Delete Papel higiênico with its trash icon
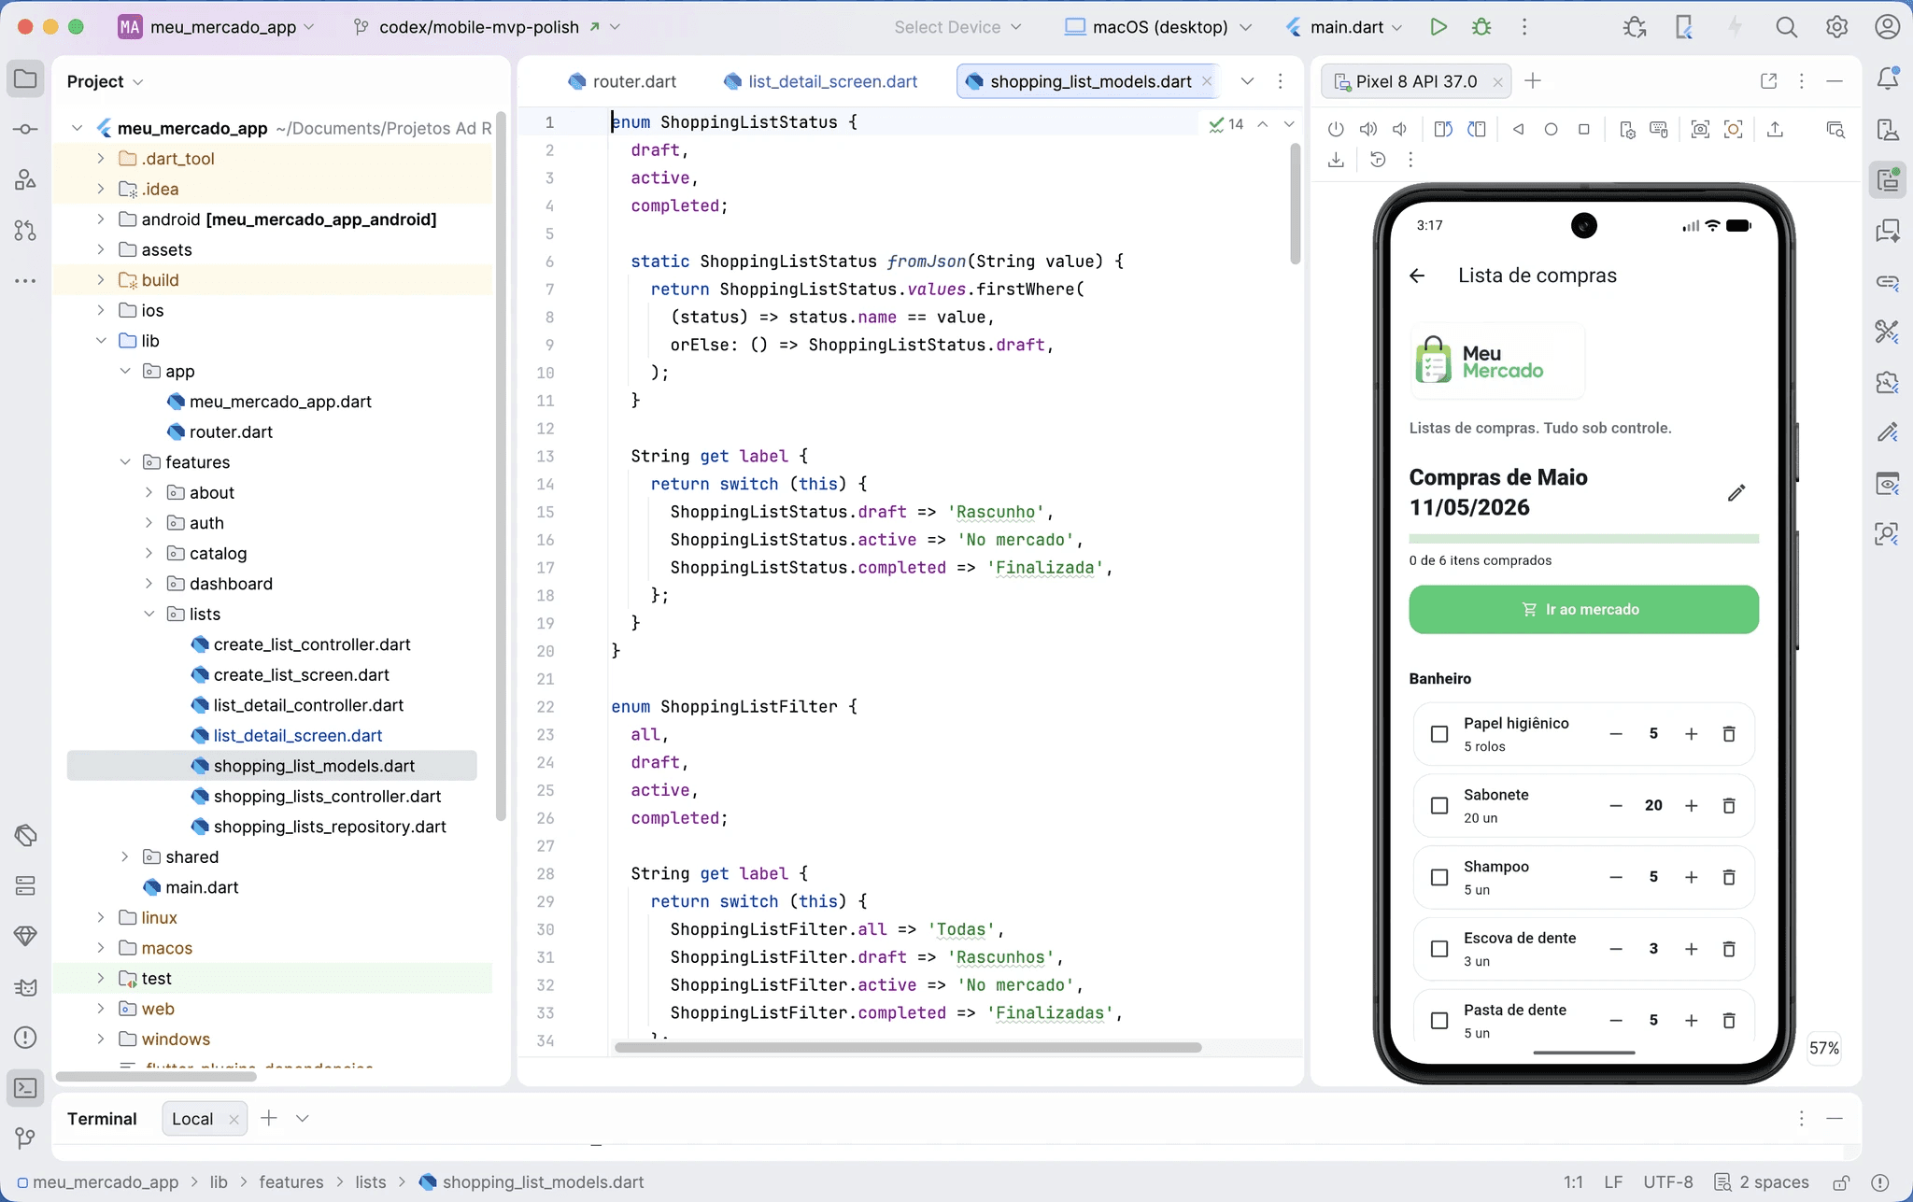The width and height of the screenshot is (1913, 1202). point(1729,734)
